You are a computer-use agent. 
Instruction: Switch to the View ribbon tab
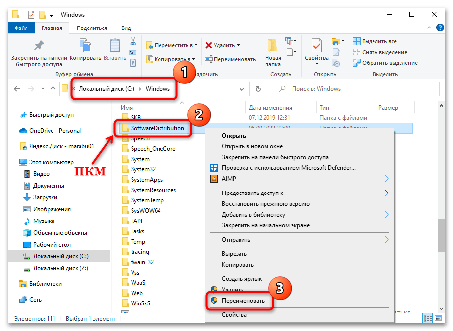tap(126, 28)
